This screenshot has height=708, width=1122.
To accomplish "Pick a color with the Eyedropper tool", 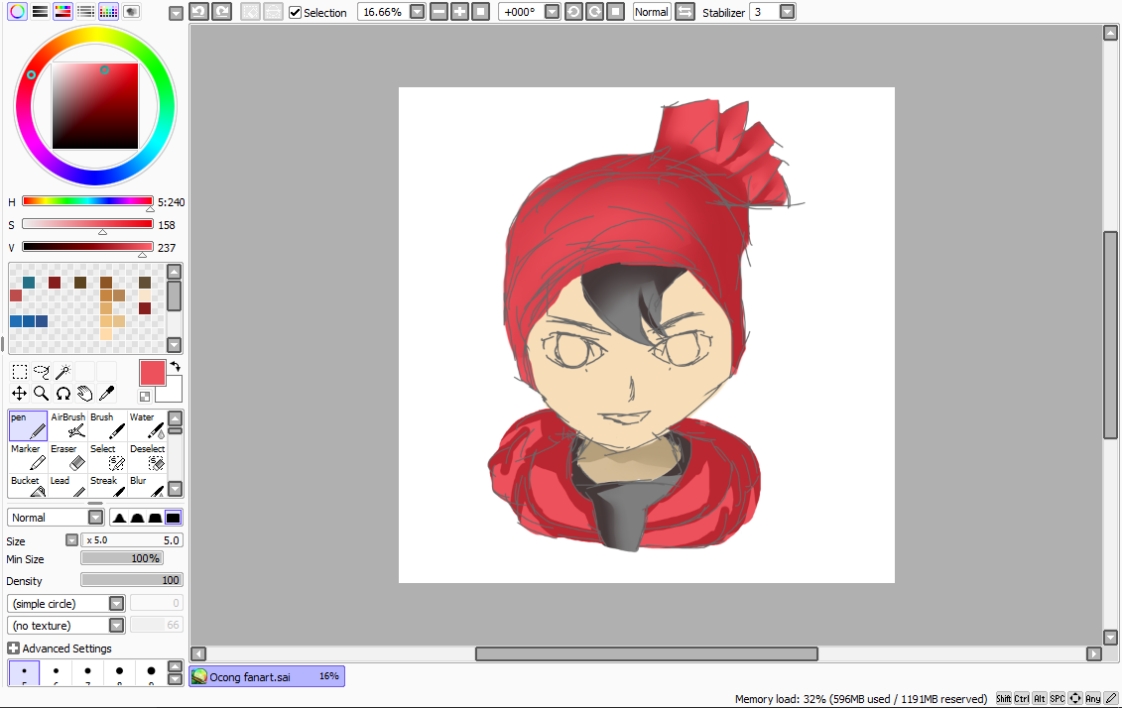I will tap(105, 393).
